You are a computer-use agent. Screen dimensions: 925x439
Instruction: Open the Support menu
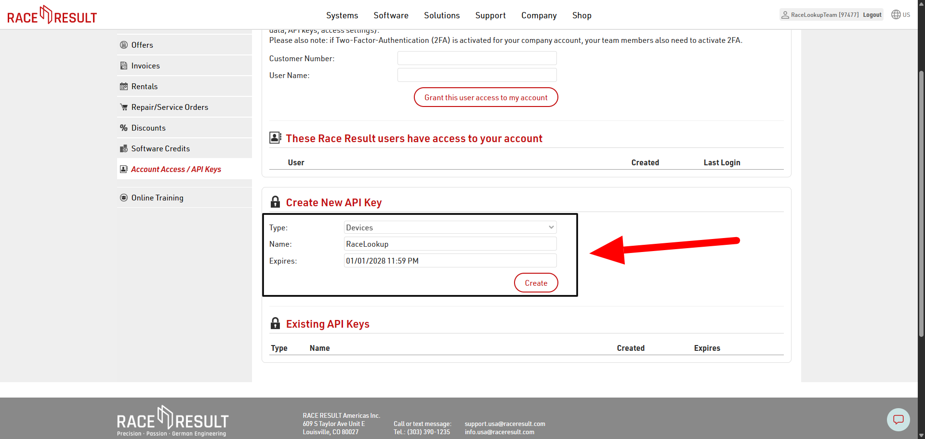pos(490,15)
